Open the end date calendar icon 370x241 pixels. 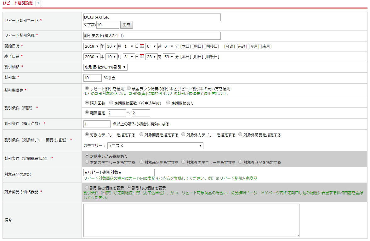click(142, 57)
